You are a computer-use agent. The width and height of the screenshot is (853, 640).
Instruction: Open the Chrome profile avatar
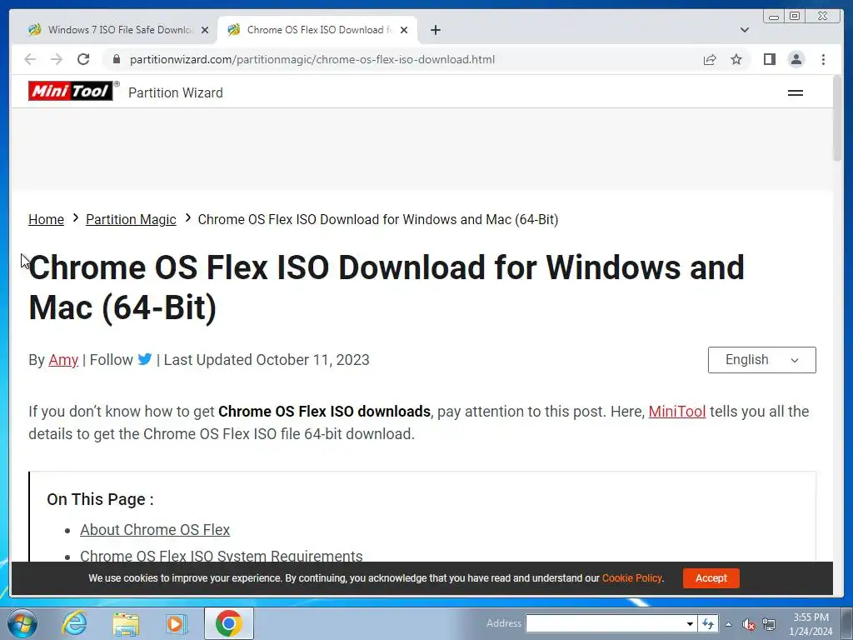[x=796, y=59]
